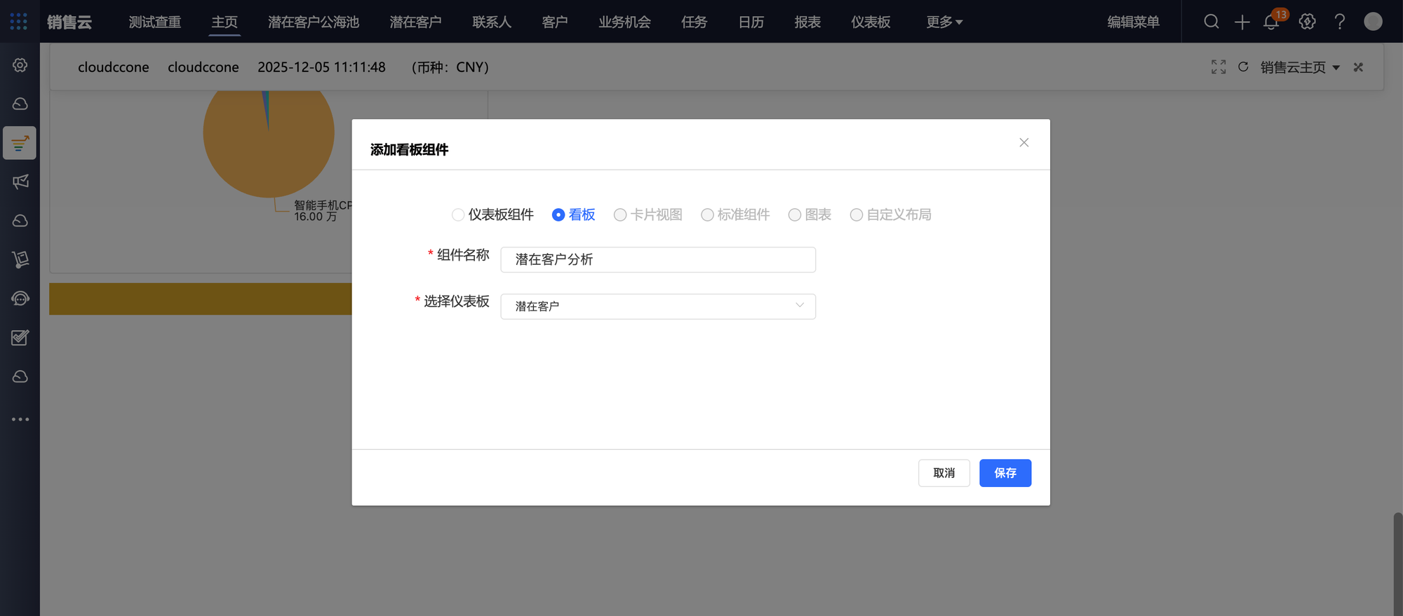The width and height of the screenshot is (1403, 616).
Task: Go to the 业务机会 tab
Action: (624, 22)
